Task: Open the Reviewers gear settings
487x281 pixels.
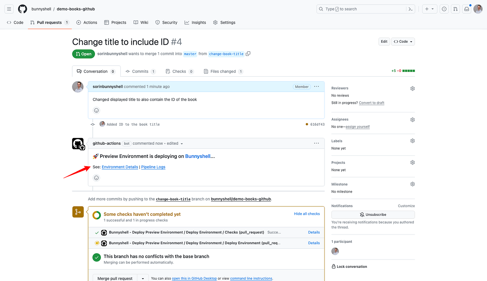Action: (x=413, y=88)
